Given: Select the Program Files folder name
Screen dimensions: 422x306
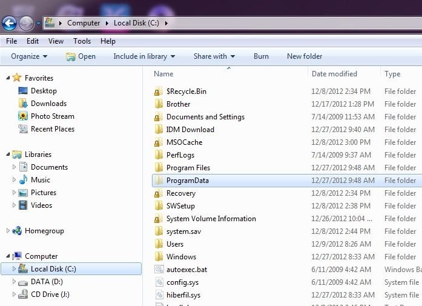Looking at the screenshot, I should coord(188,168).
